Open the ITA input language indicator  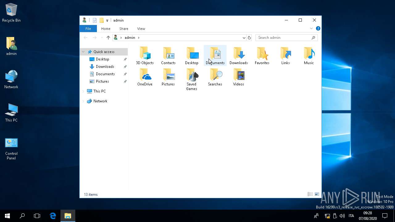click(x=351, y=216)
